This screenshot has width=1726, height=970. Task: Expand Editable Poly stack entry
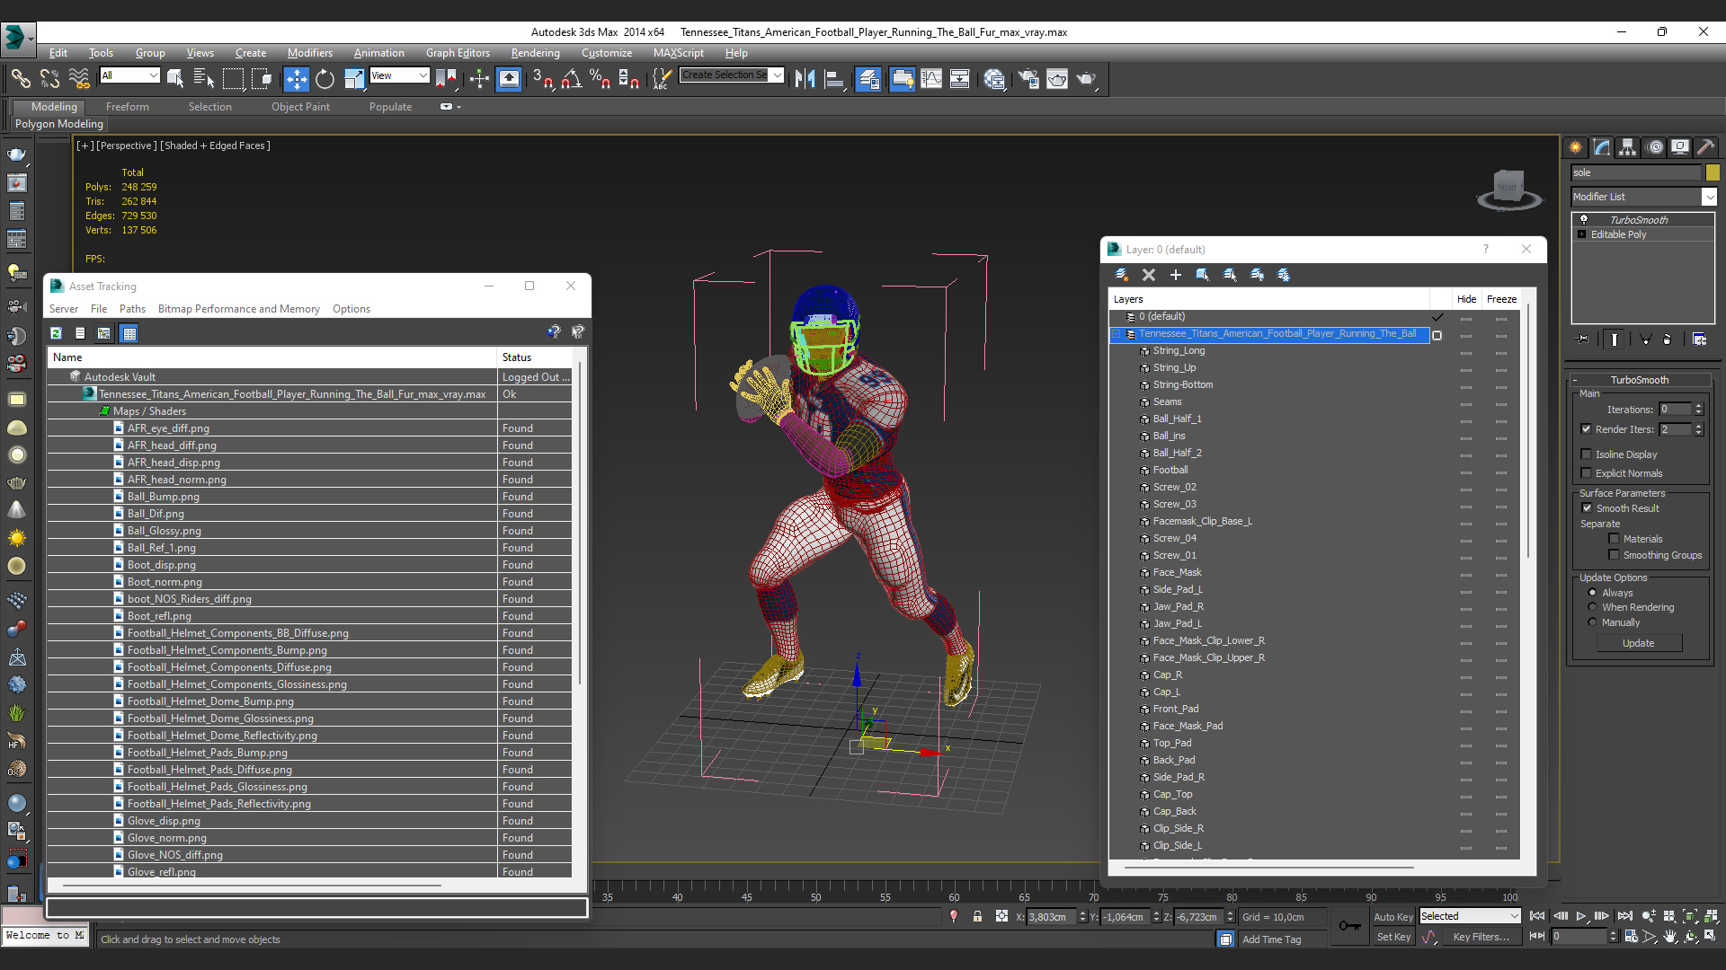[x=1582, y=234]
